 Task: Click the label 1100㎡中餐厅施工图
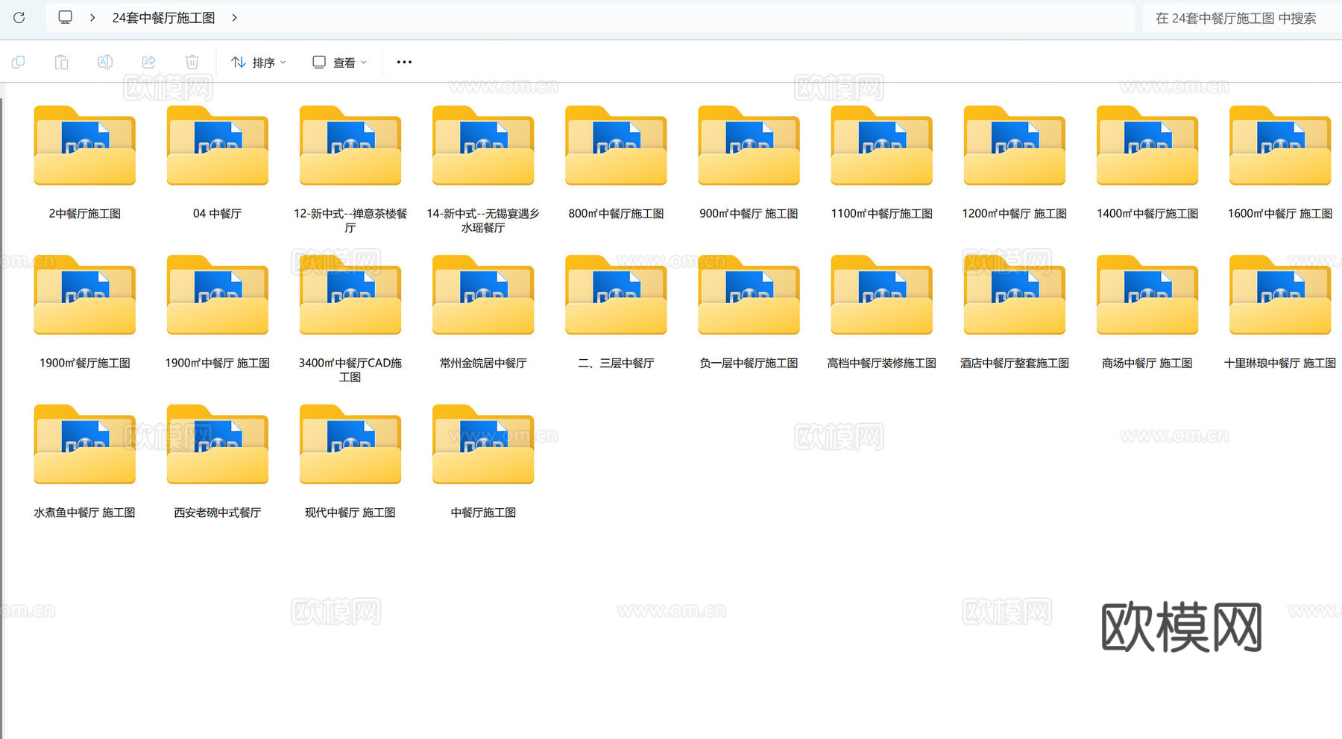pyautogui.click(x=882, y=214)
